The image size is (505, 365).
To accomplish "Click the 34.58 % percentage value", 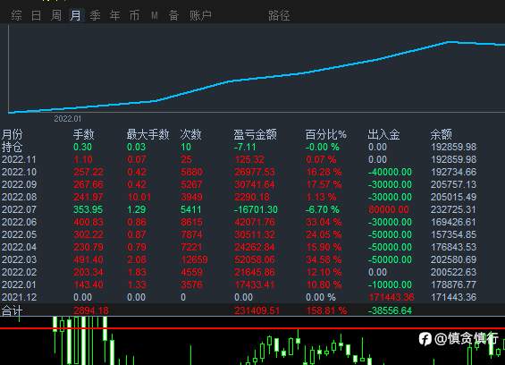I will pyautogui.click(x=324, y=259).
